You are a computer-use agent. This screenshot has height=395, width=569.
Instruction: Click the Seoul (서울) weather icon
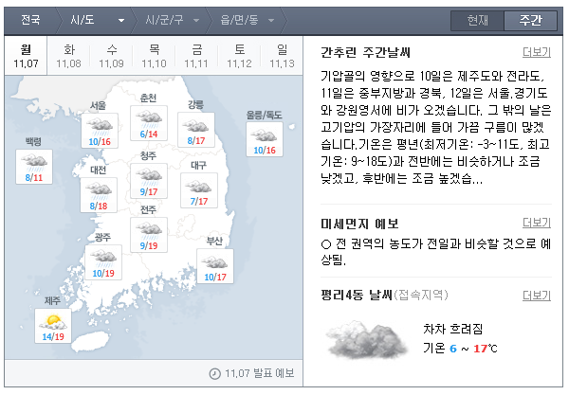[x=100, y=125]
